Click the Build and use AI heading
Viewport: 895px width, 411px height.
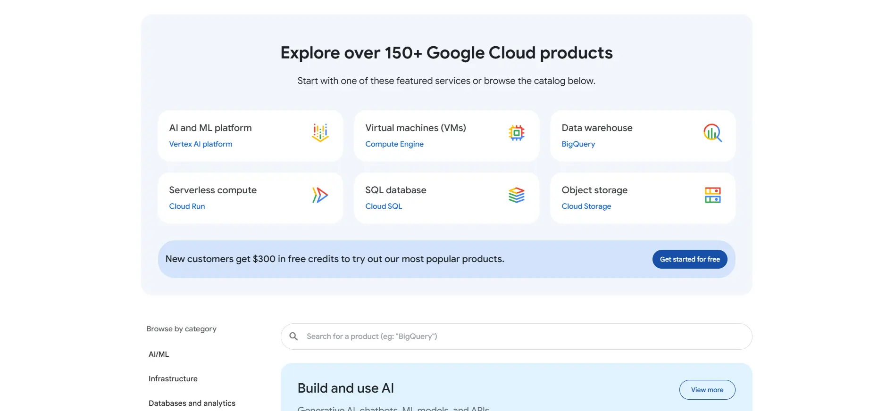pos(345,388)
